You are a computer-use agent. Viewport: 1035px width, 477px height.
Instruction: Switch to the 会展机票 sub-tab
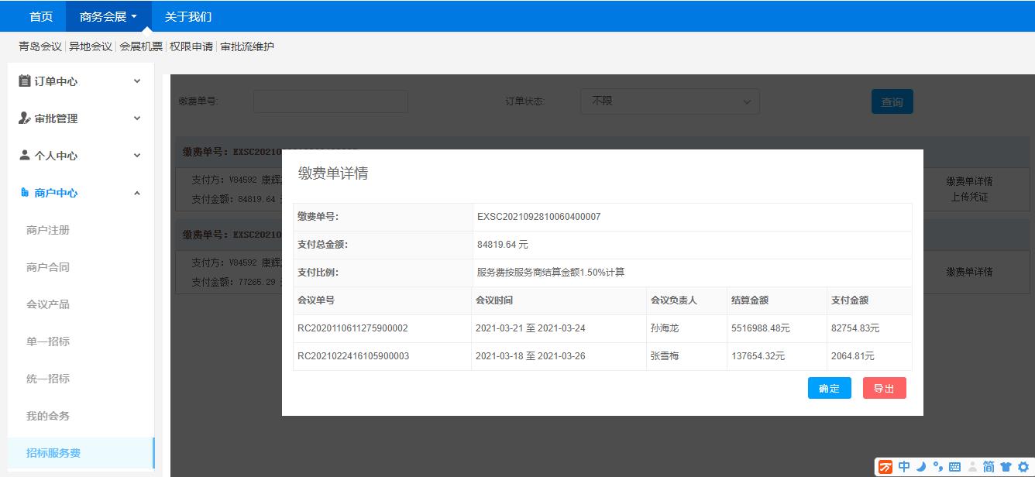point(141,46)
